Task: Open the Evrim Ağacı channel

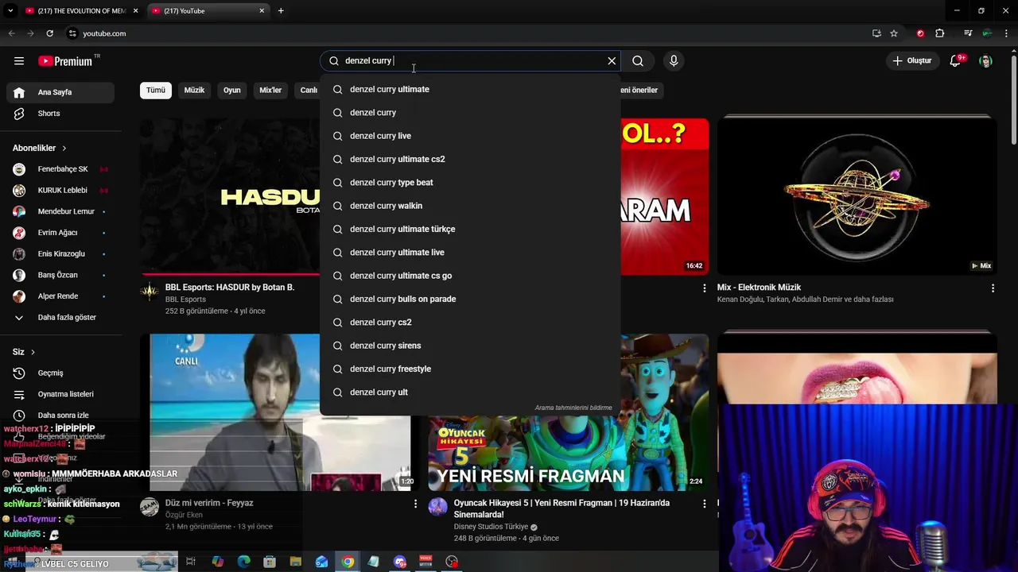Action: [60, 233]
